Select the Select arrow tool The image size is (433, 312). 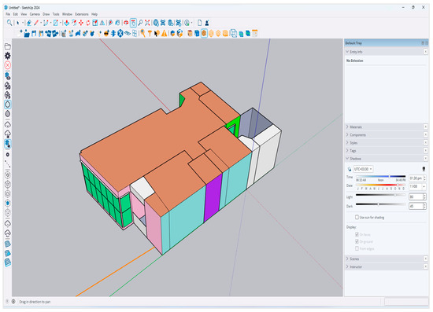(x=17, y=23)
